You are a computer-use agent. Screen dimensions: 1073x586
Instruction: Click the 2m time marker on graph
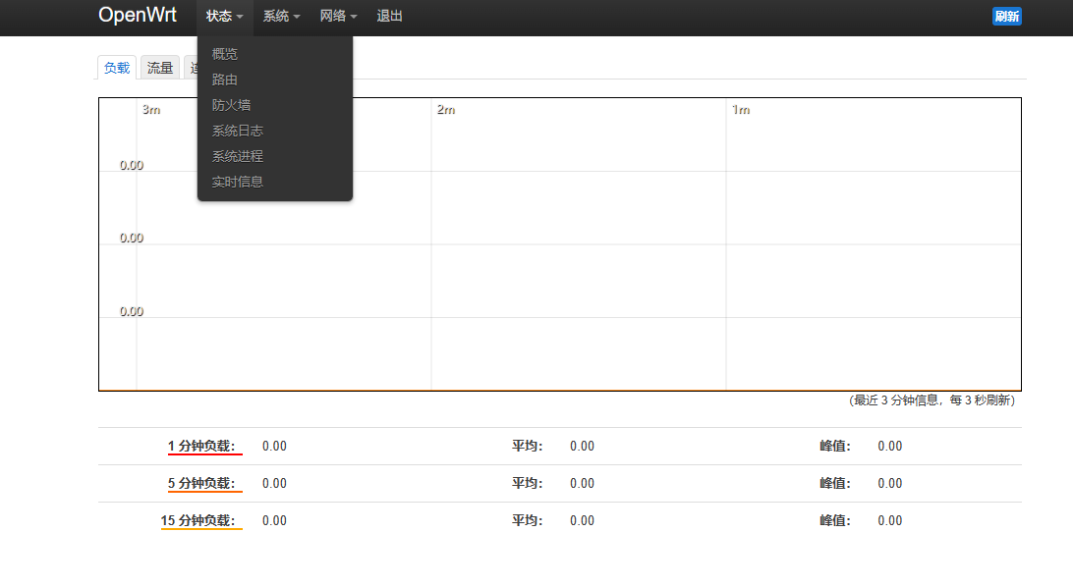coord(446,110)
